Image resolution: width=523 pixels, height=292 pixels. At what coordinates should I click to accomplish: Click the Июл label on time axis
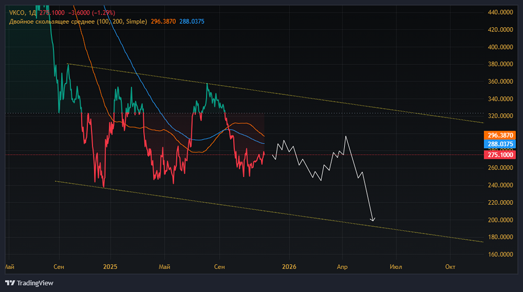(396, 267)
